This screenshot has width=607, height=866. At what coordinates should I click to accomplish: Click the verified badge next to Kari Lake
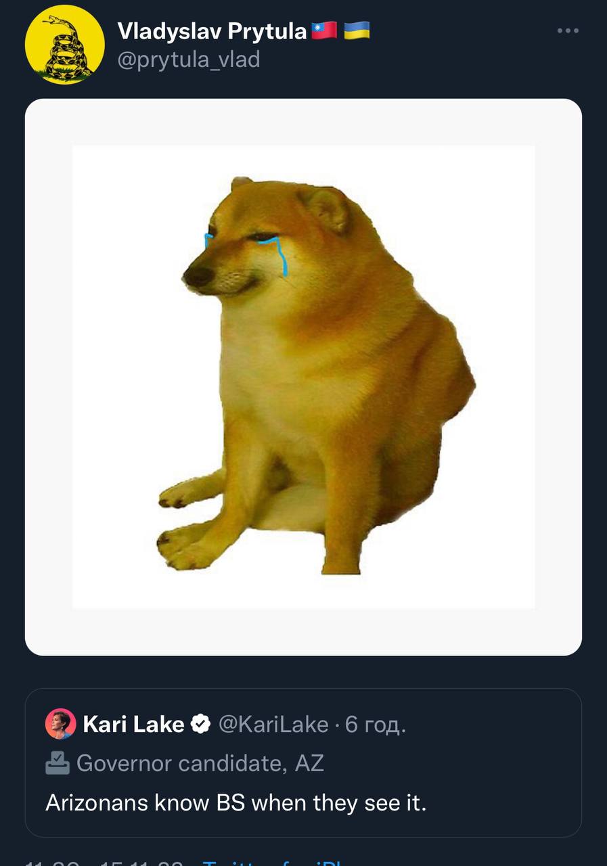[x=201, y=725]
